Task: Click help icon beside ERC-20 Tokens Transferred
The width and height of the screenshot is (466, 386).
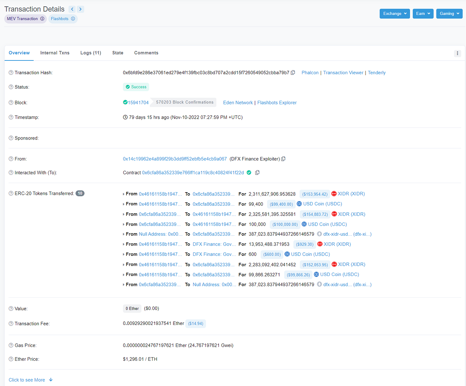Action: (x=11, y=193)
